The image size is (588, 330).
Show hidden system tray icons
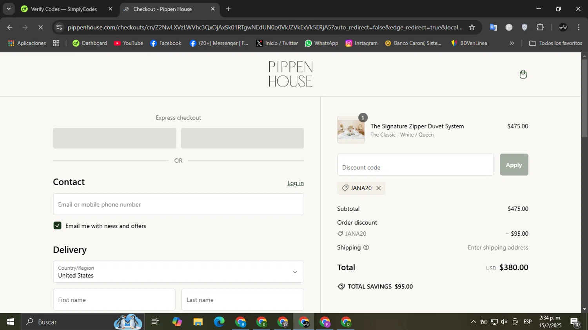coord(474,322)
